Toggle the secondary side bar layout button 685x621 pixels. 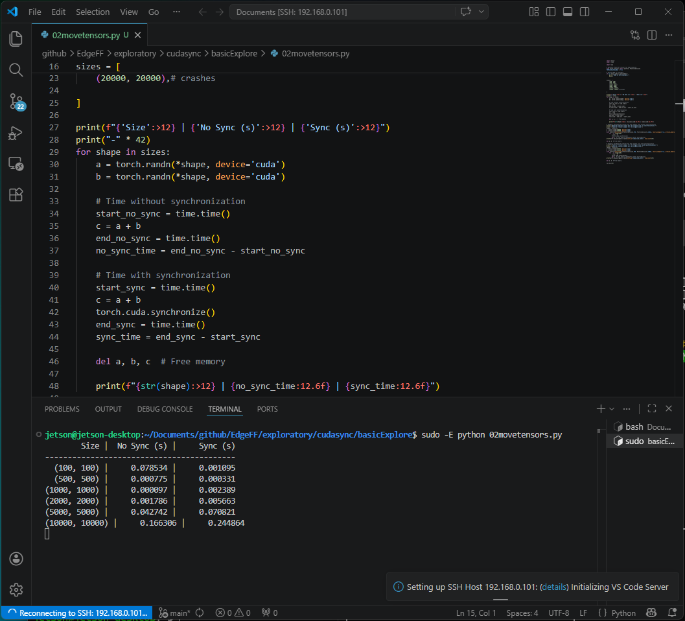(x=585, y=12)
